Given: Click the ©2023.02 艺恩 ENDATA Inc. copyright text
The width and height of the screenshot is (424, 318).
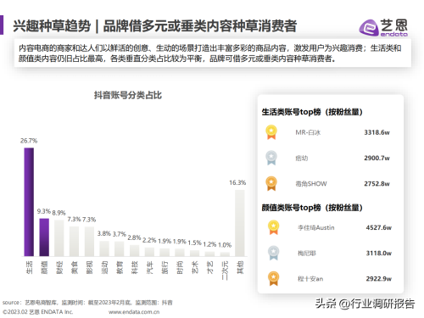Looking at the screenshot, I should [x=38, y=312].
